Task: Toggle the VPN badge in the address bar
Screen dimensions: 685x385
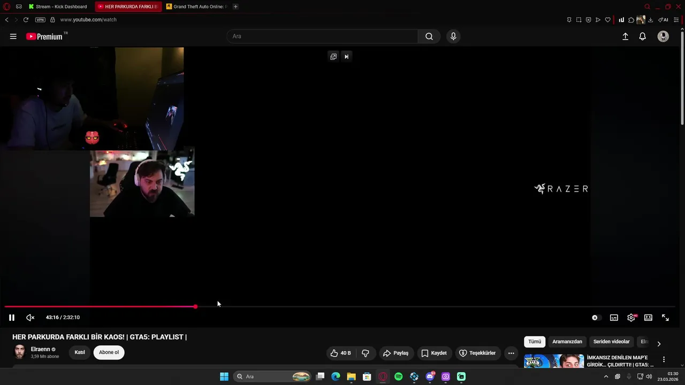Action: coord(40,20)
